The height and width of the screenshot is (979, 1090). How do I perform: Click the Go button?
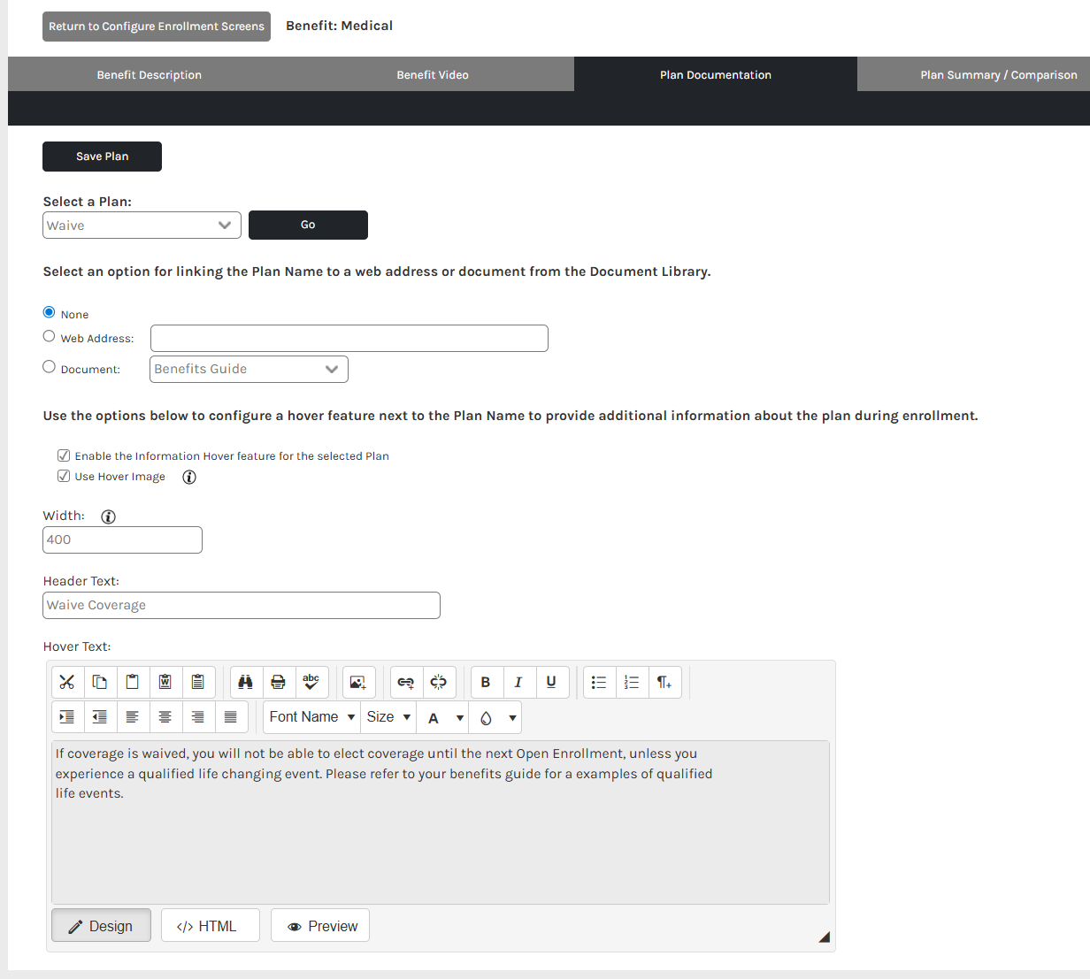coord(308,225)
